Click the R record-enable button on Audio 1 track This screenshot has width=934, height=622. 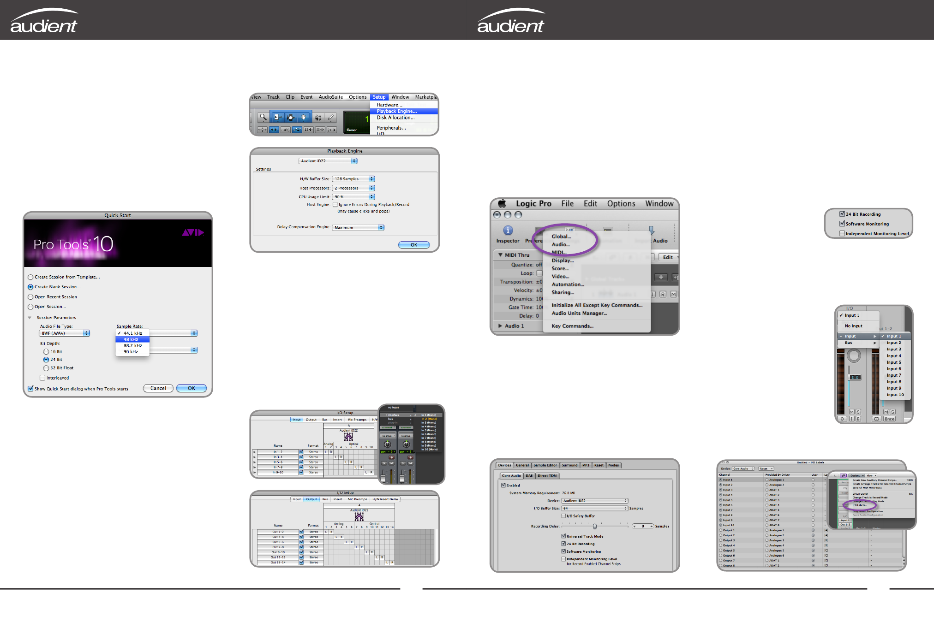click(x=663, y=294)
